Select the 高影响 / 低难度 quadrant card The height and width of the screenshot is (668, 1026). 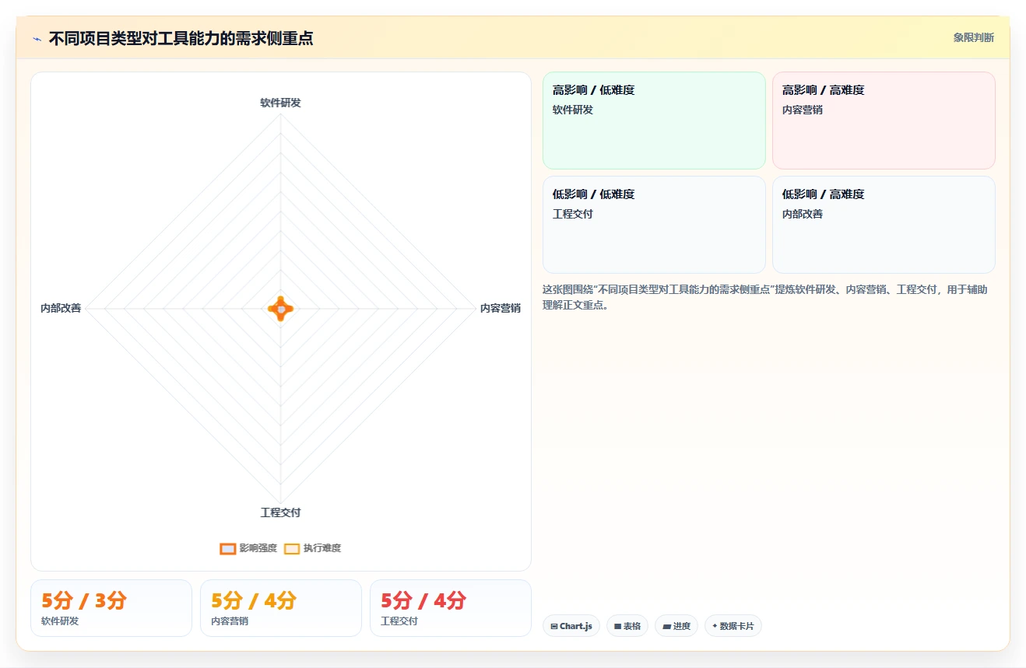pos(654,121)
